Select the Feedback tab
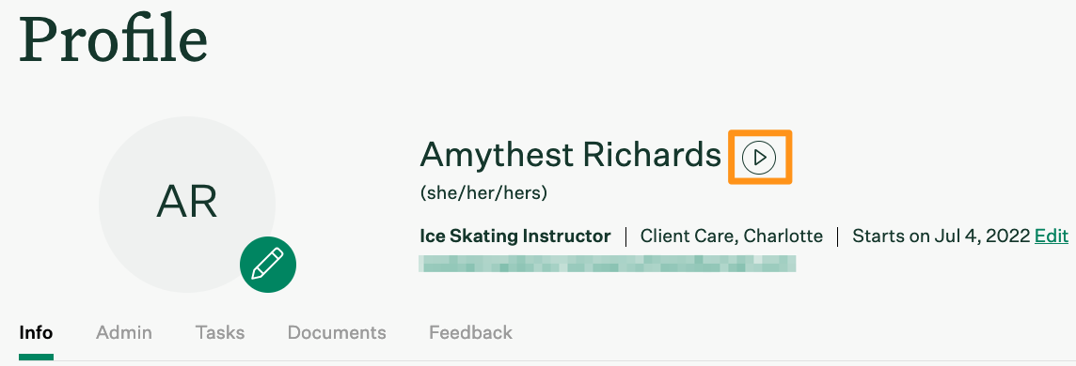 [470, 333]
